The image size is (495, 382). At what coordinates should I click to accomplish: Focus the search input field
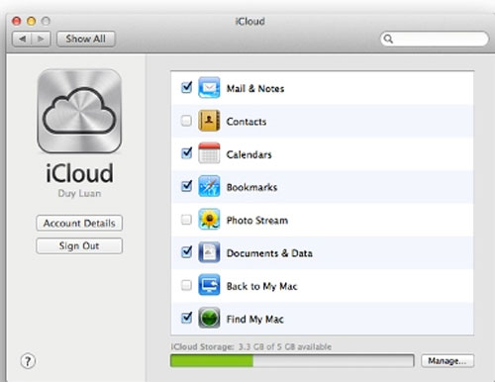pos(435,39)
